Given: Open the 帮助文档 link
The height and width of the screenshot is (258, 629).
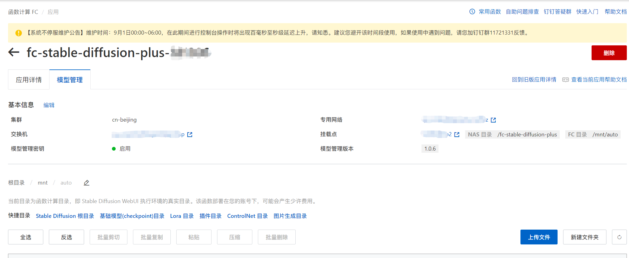Looking at the screenshot, I should (x=616, y=12).
